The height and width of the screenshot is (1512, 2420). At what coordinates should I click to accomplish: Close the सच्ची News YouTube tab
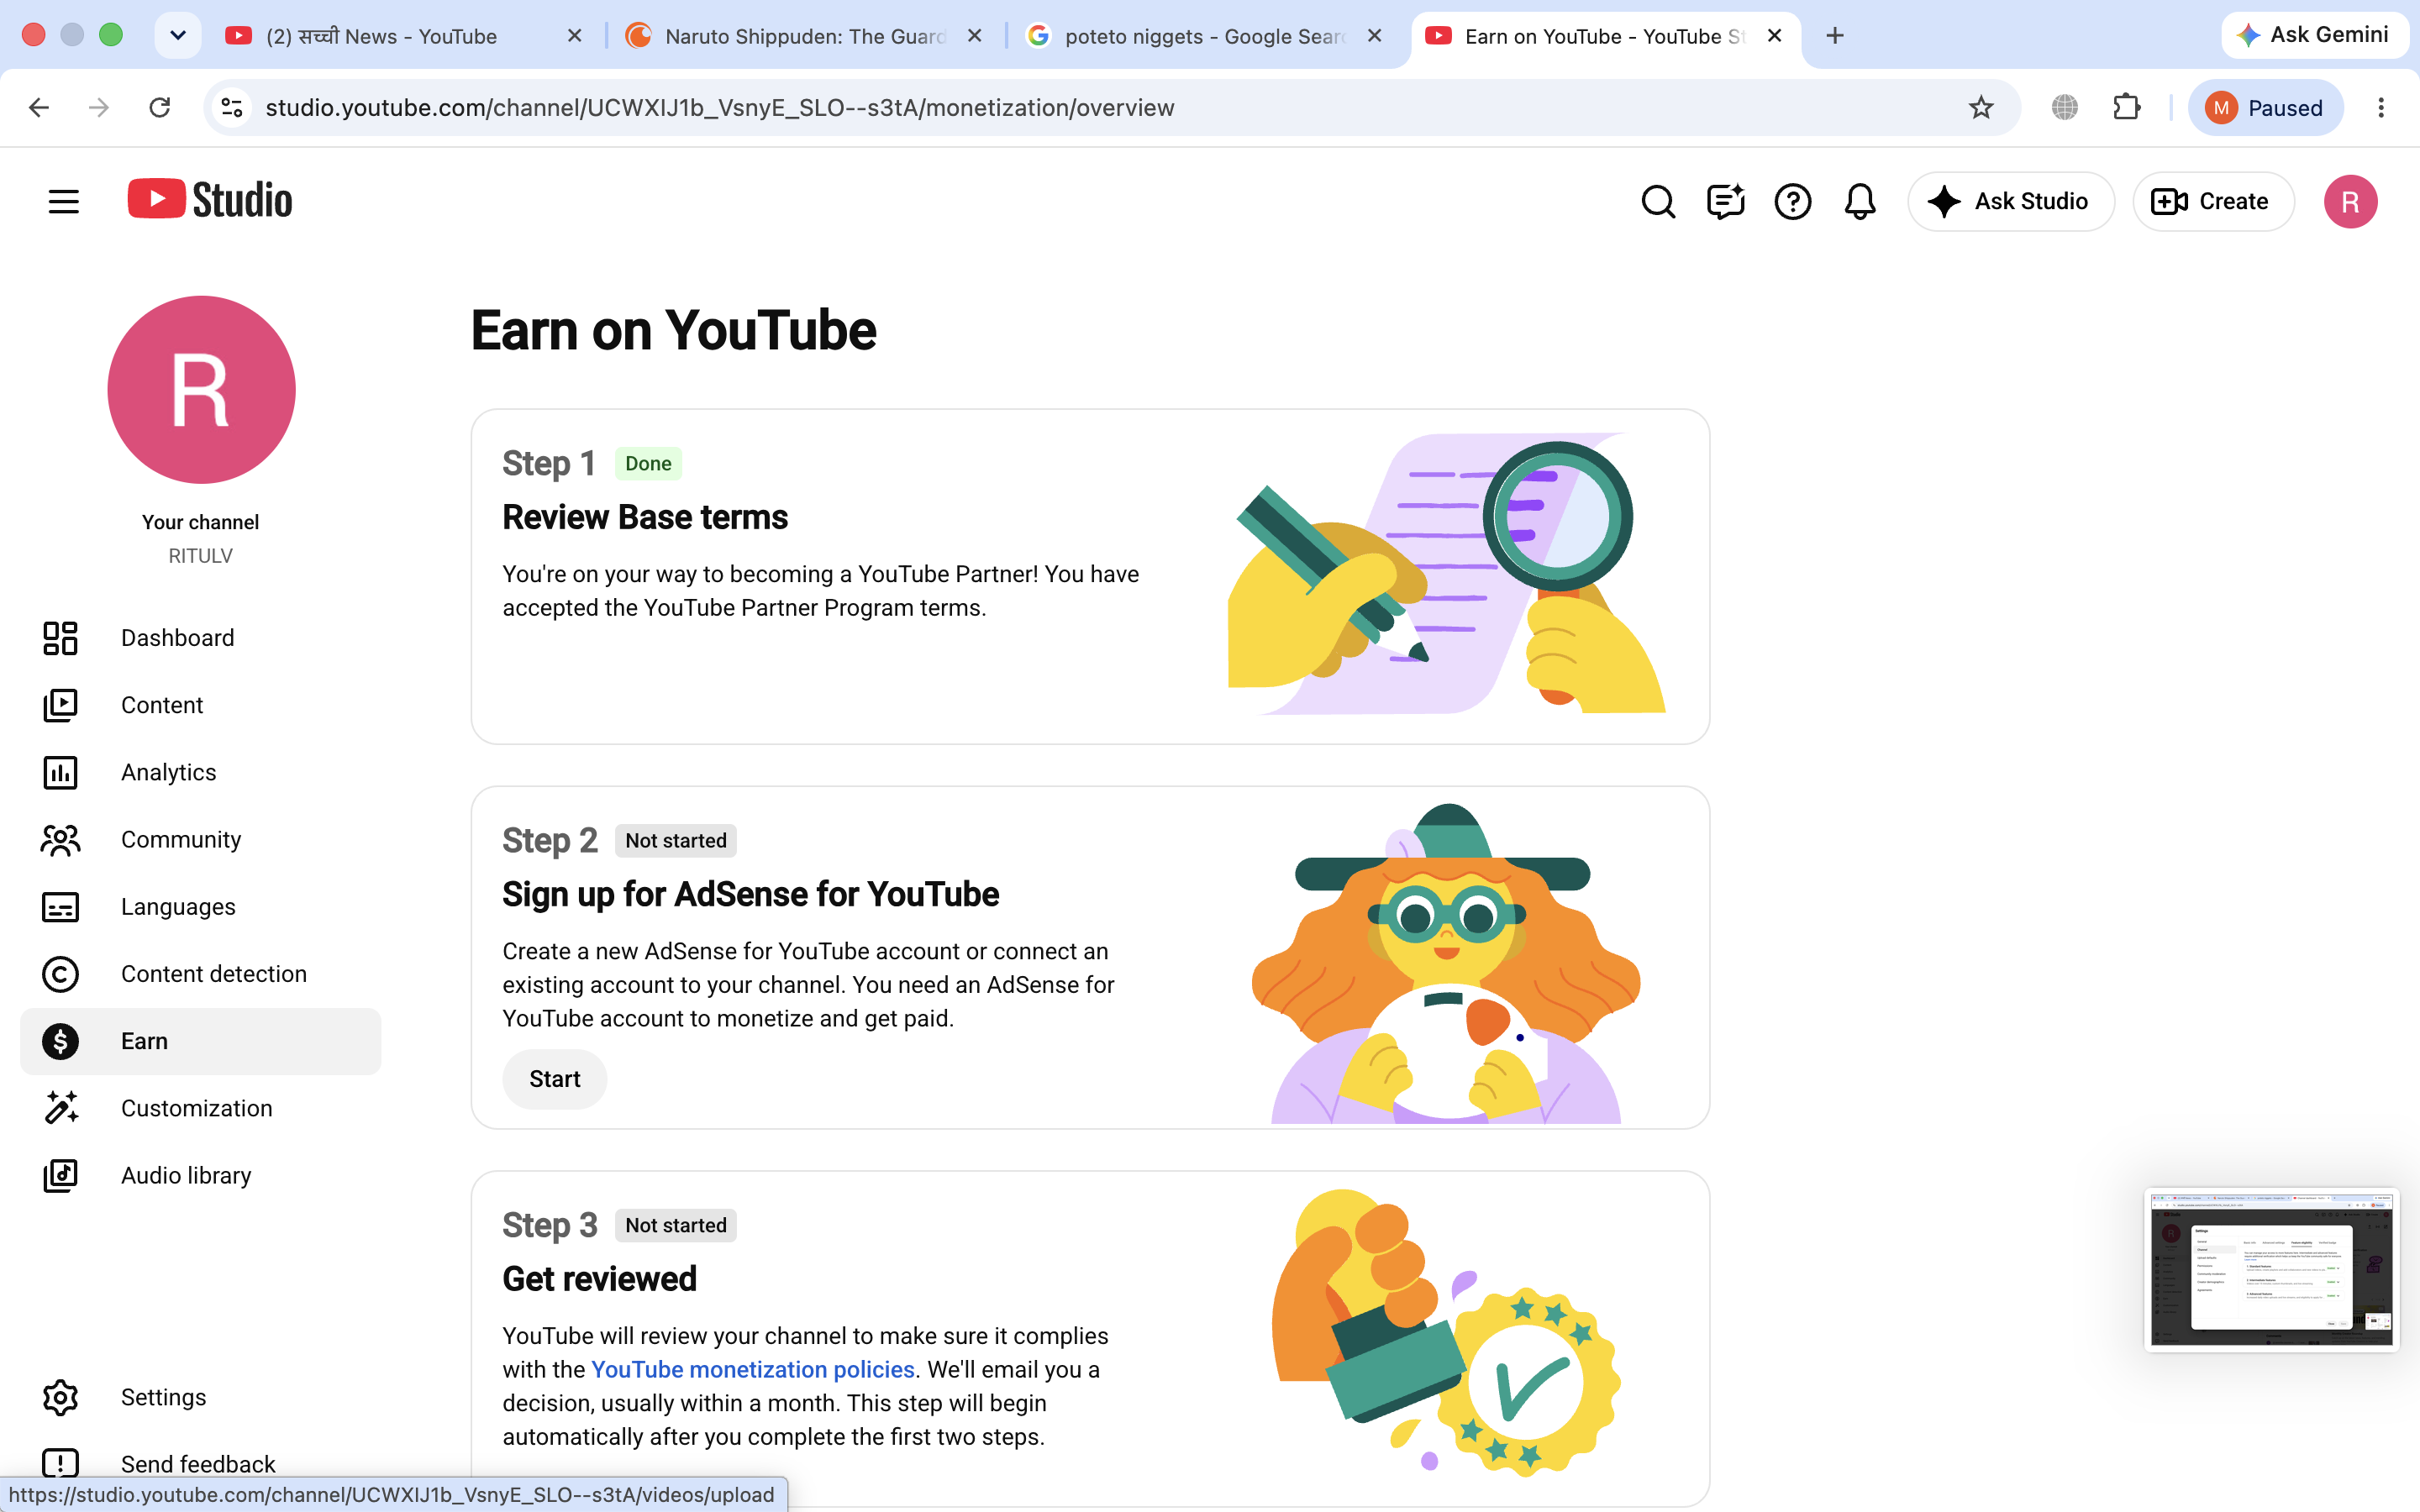[575, 36]
